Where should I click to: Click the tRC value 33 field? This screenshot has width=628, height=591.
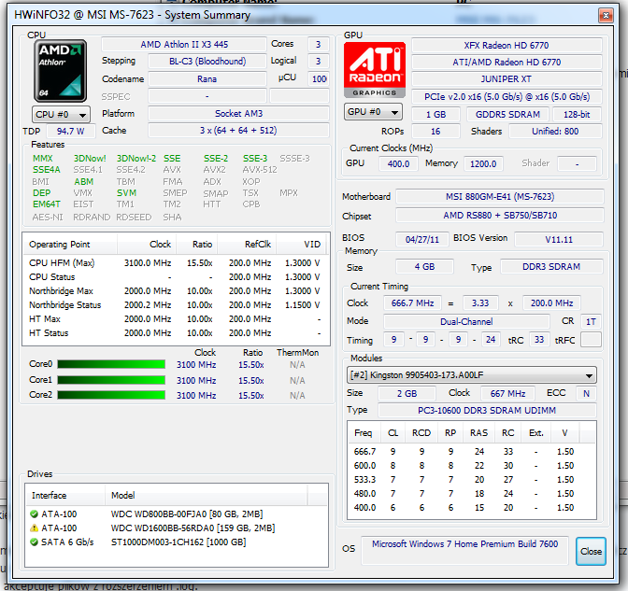(539, 340)
